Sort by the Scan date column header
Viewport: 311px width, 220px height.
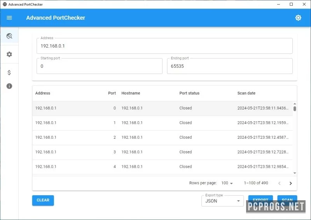pos(246,93)
